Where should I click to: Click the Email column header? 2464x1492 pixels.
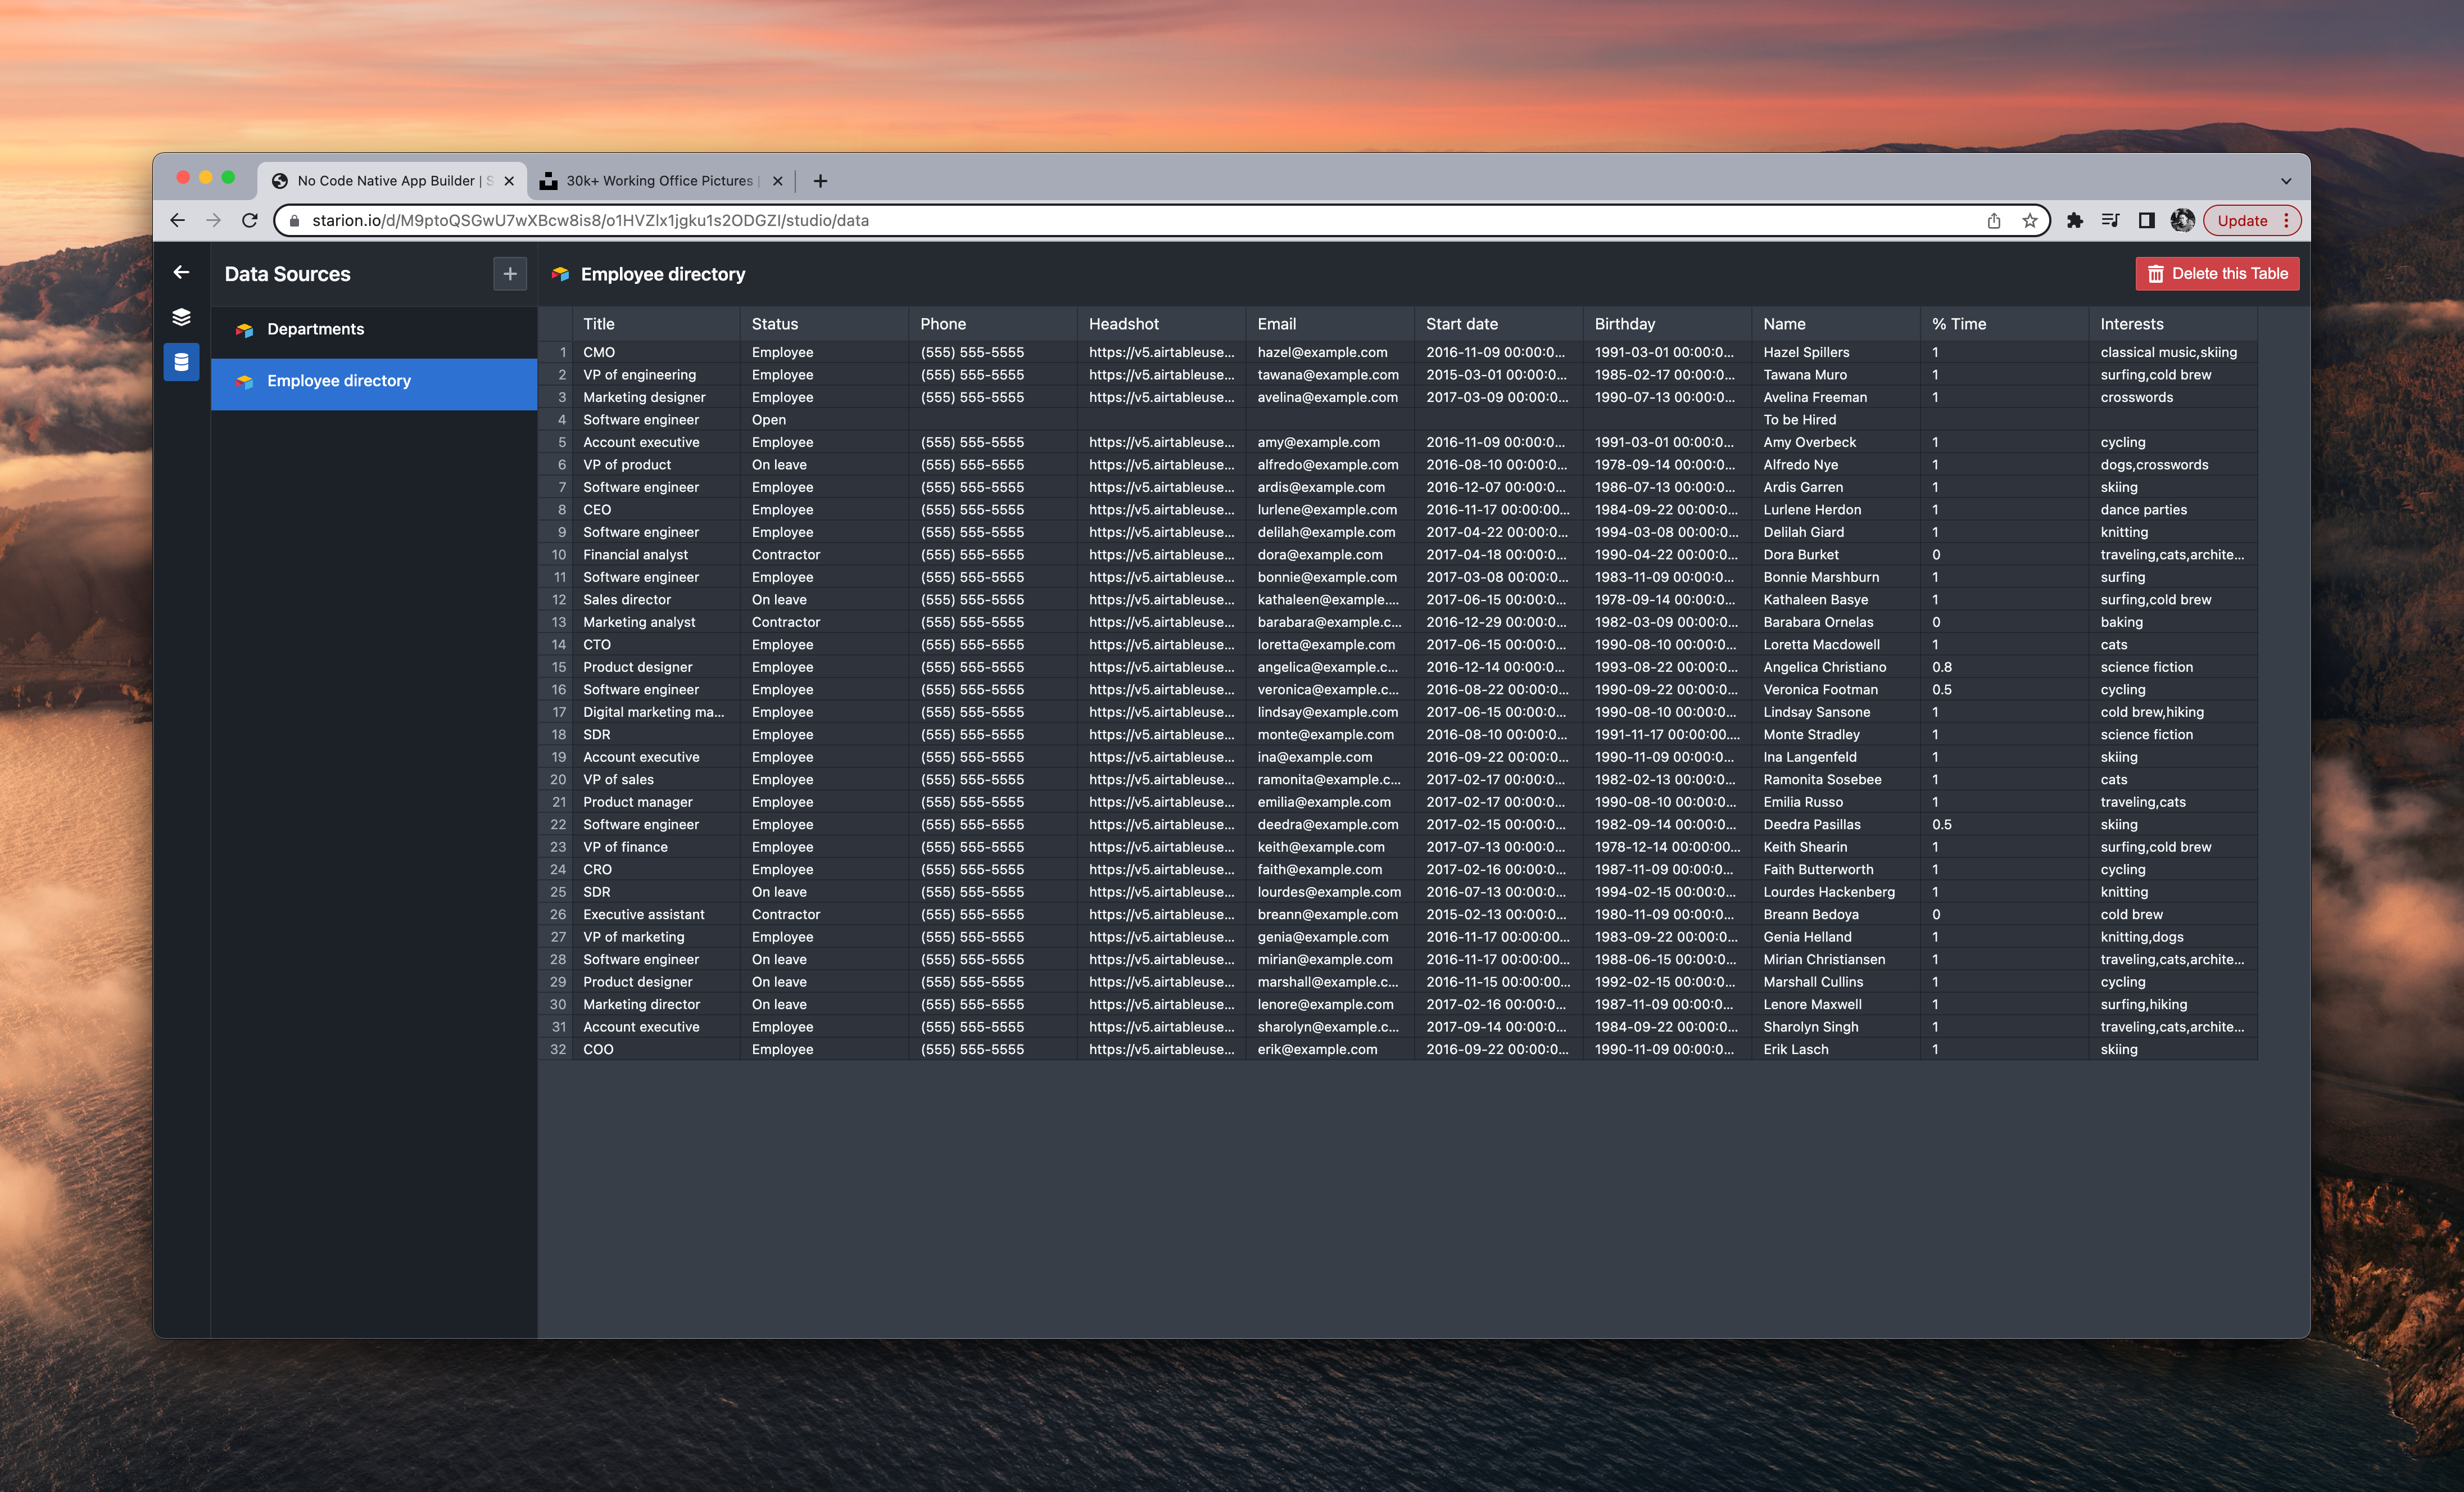[1330, 324]
